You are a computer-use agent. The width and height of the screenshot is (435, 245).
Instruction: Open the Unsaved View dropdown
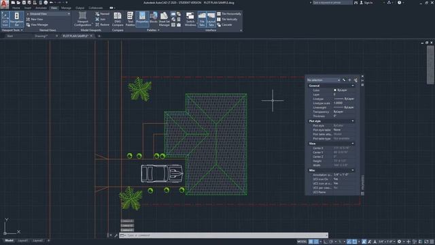[48, 14]
